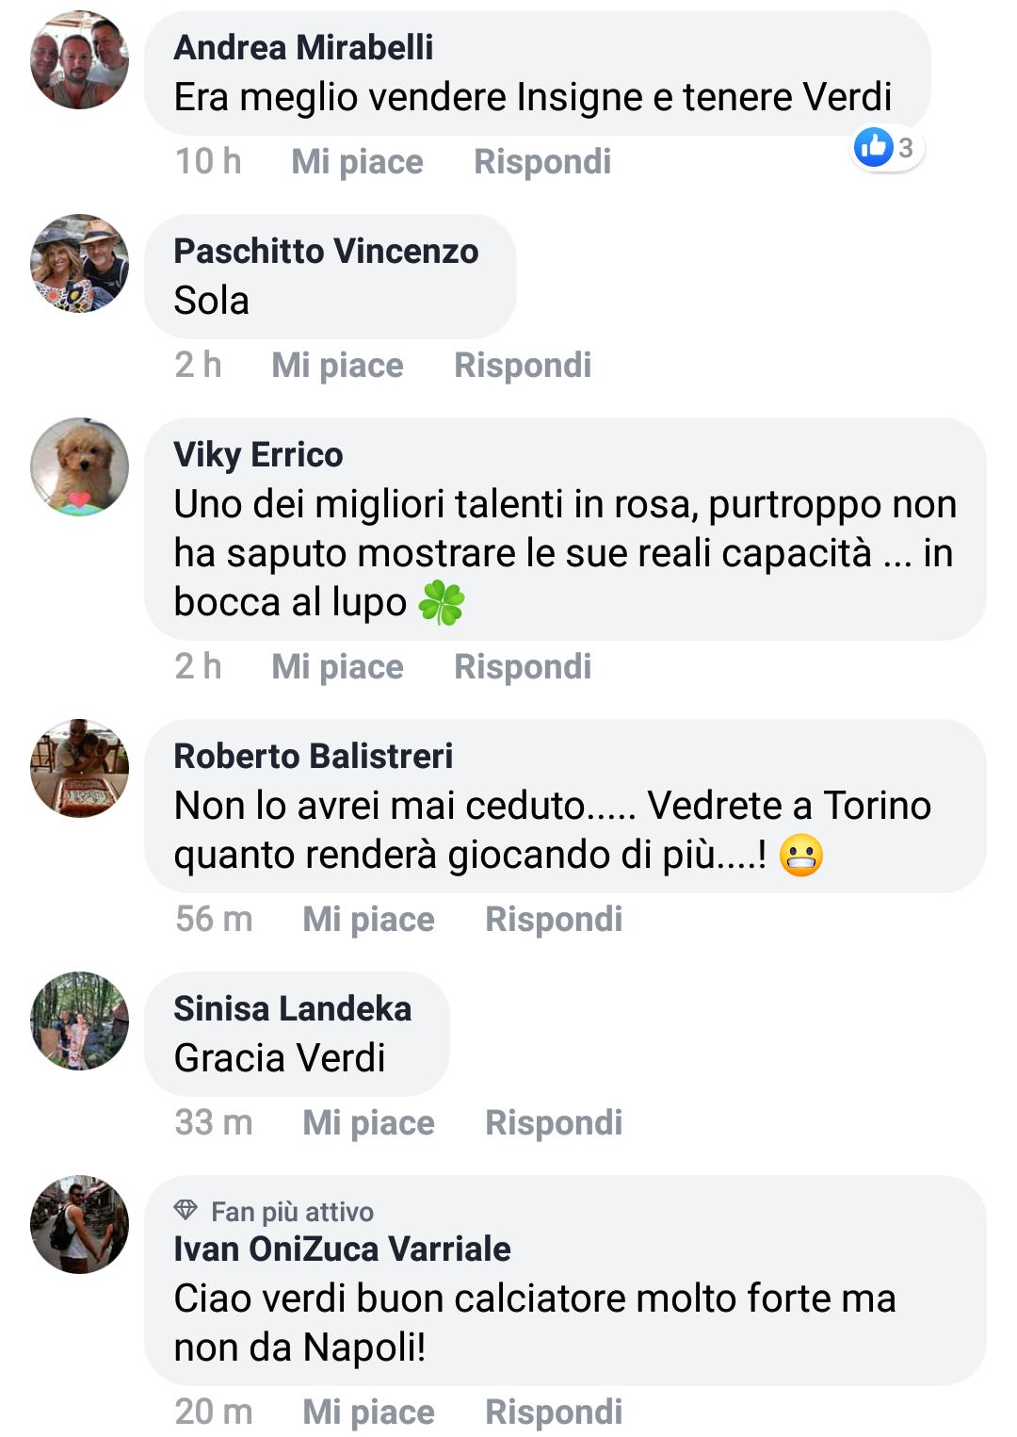View Roberto Balistreri's profile photo
1017x1437 pixels.
tap(79, 769)
